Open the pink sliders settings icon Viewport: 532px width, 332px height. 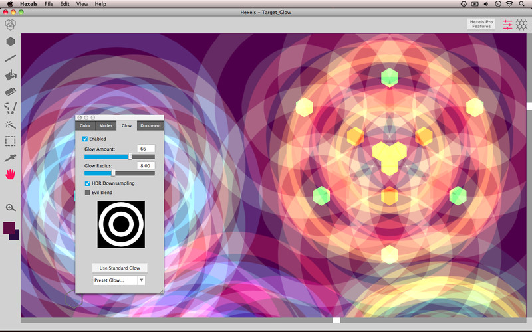[x=507, y=25]
